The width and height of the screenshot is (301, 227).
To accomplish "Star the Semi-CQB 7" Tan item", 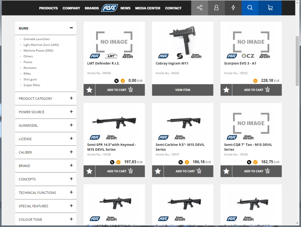I will coord(226,171).
